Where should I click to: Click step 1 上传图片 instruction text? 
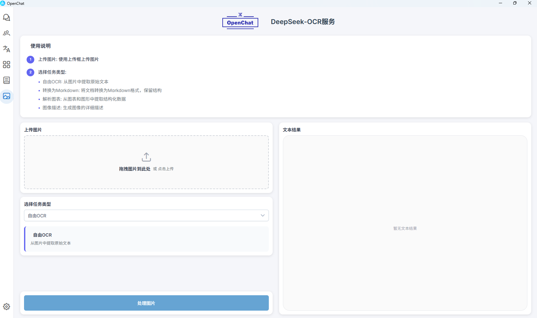pyautogui.click(x=69, y=59)
